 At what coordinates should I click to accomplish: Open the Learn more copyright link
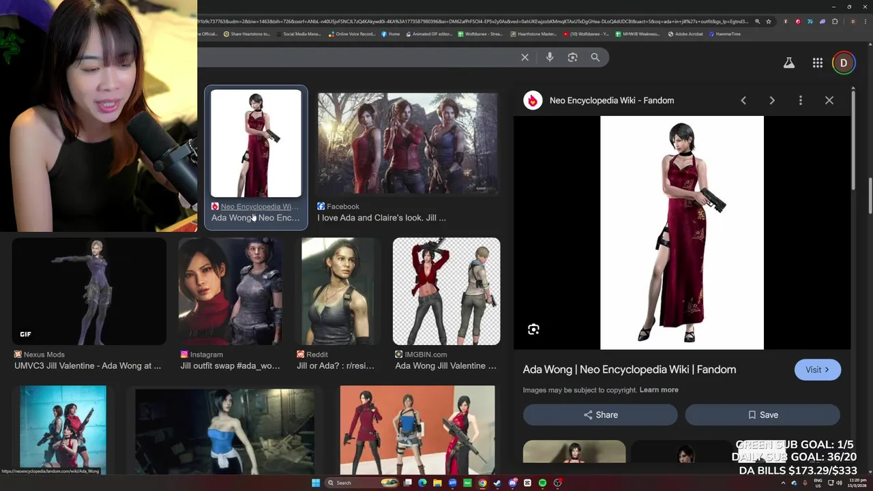point(659,390)
